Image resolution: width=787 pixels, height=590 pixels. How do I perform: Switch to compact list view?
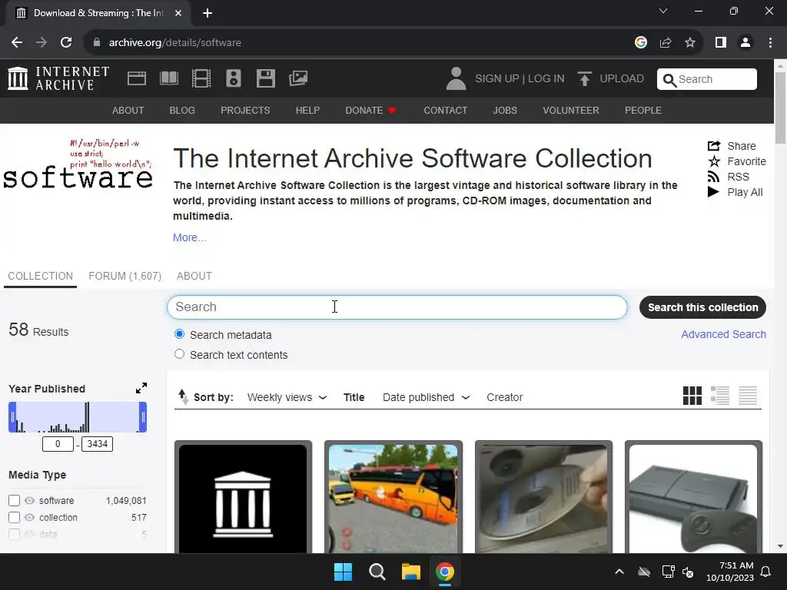pyautogui.click(x=747, y=396)
